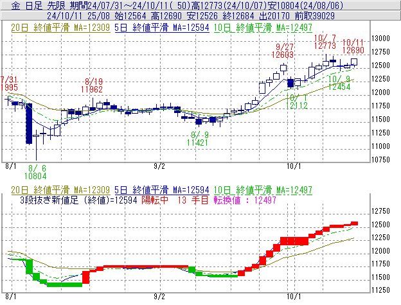The width and height of the screenshot is (401, 305).
Task: Click the 10750 price axis label in upper chart
Action: click(381, 160)
